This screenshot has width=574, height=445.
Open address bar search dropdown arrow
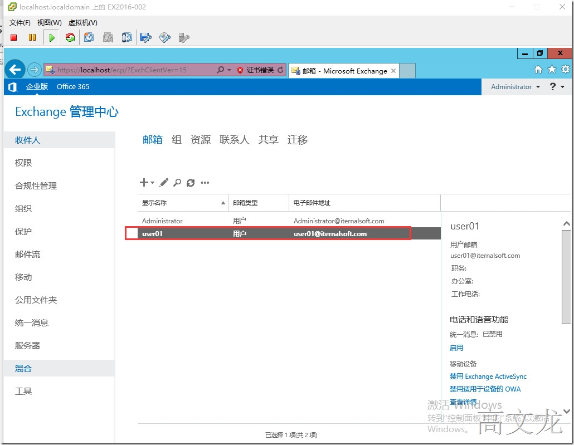point(230,70)
